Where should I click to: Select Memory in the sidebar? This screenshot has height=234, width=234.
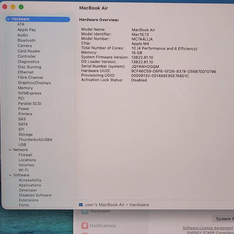[x=25, y=88]
